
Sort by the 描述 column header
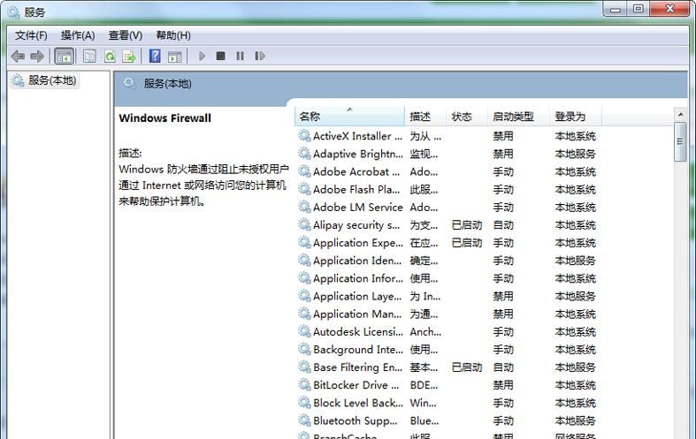[x=425, y=117]
